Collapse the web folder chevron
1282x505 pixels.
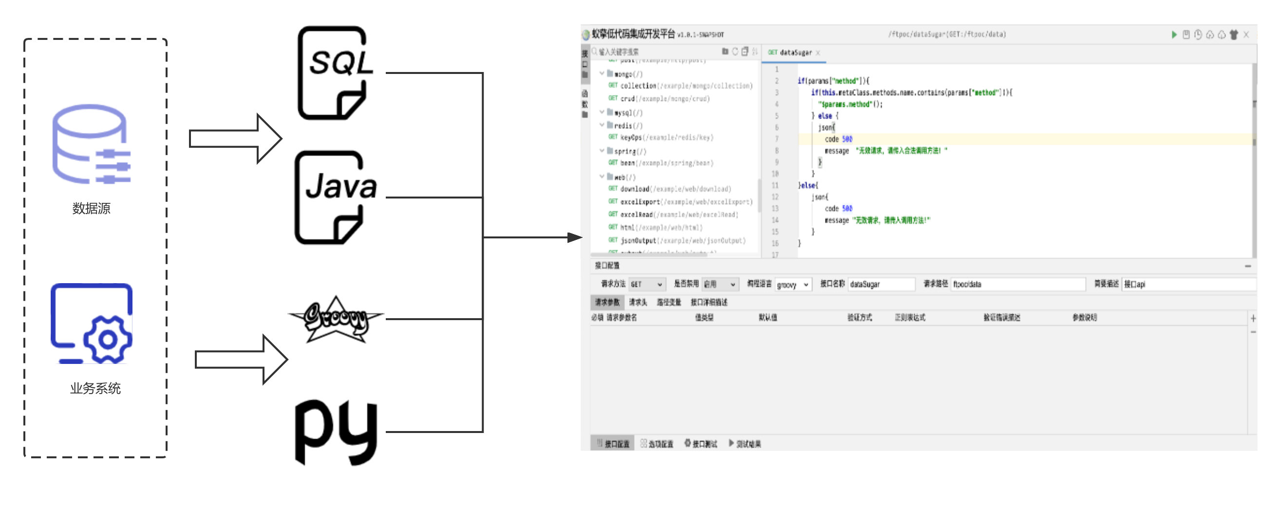(602, 177)
